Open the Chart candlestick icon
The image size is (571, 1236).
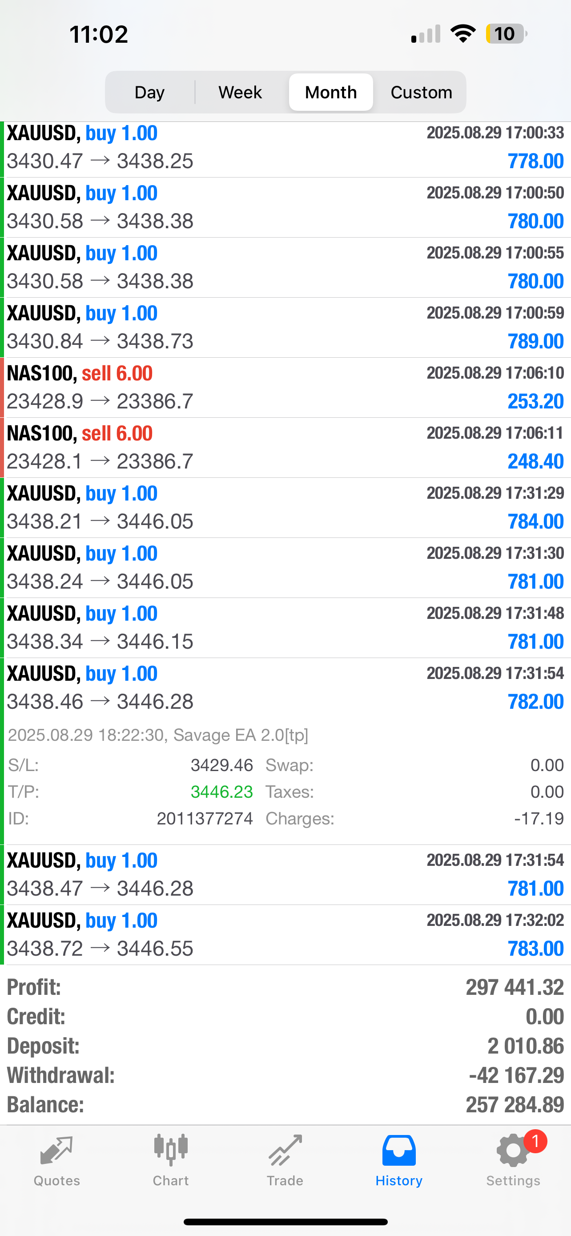[171, 1151]
